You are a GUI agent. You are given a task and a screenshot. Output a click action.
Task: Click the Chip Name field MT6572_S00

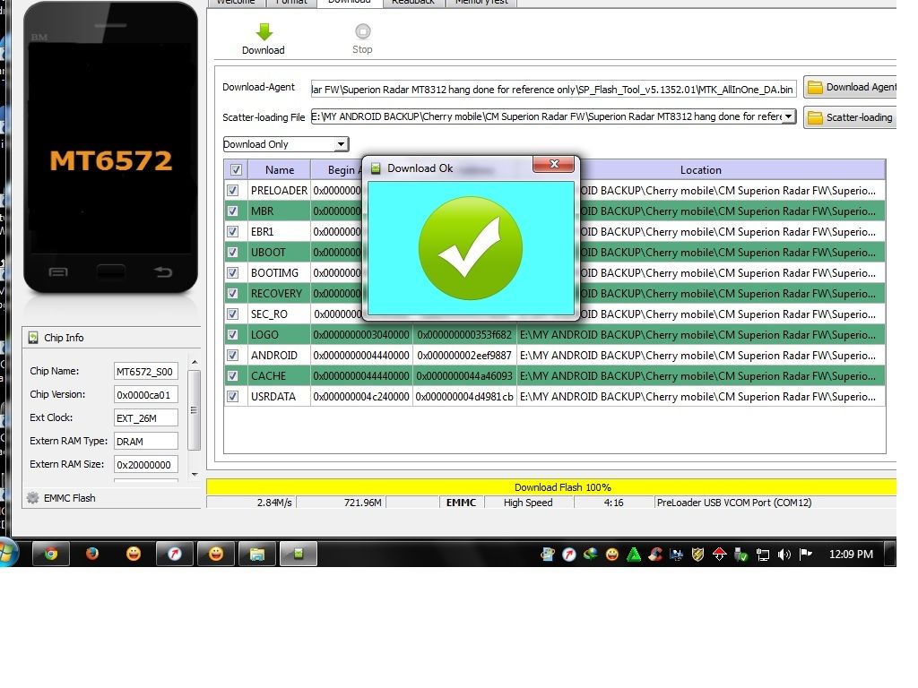click(x=145, y=372)
